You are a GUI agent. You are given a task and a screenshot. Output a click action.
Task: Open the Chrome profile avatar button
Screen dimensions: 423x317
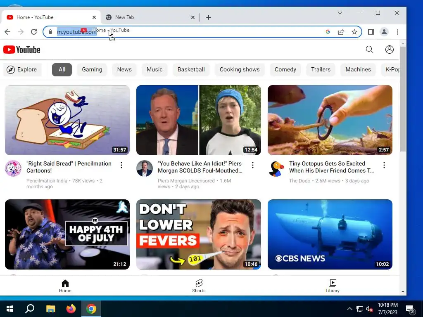point(384,32)
